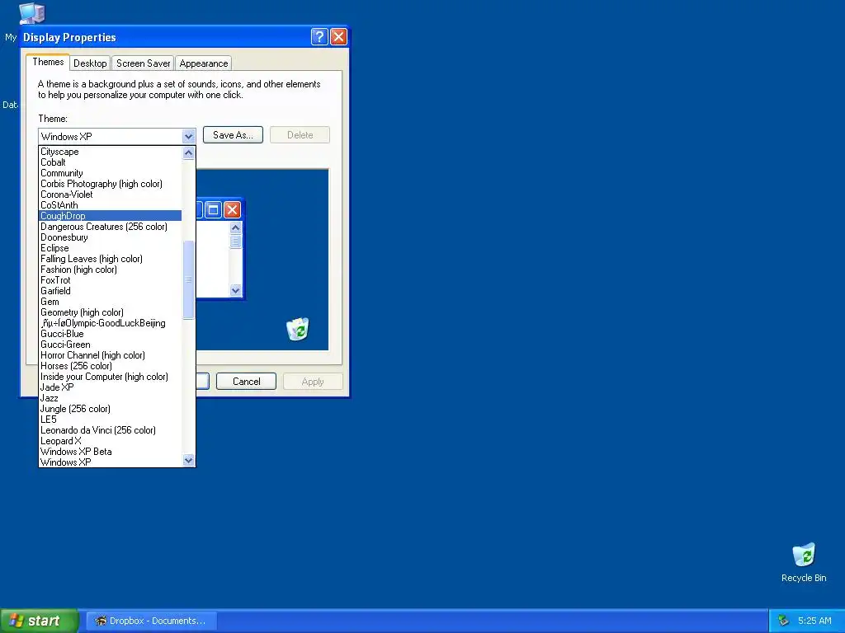Select the Community theme
845x633 pixels.
coord(111,173)
